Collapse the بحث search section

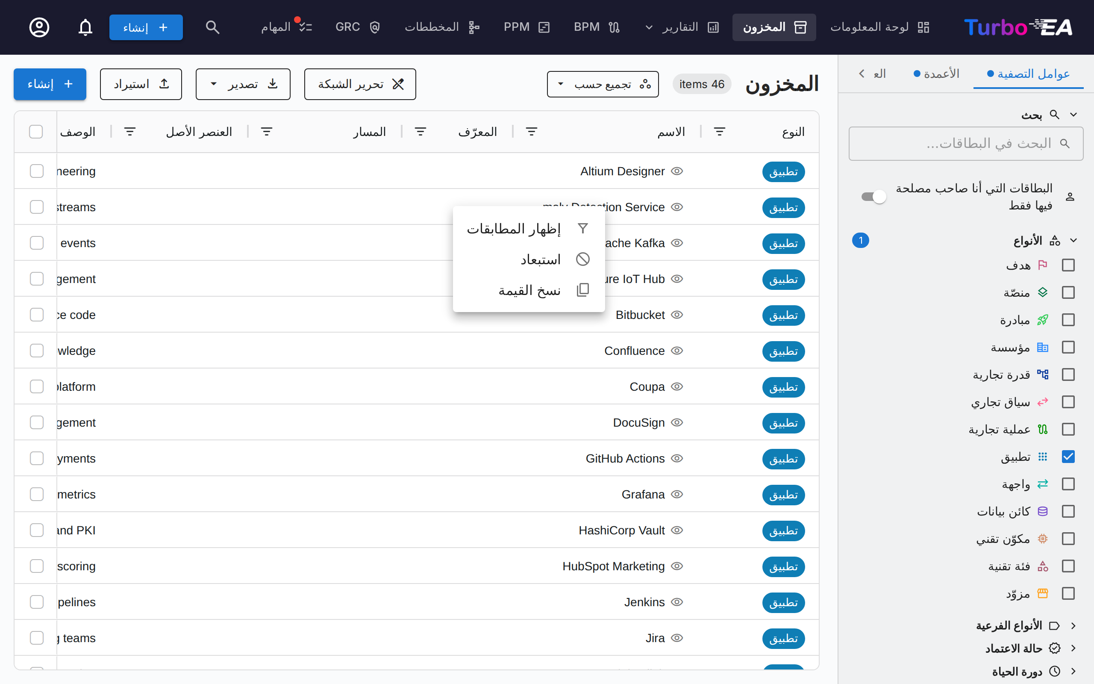[x=1073, y=115]
